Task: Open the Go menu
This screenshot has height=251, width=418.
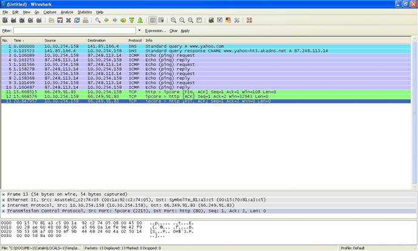Action: coord(37,12)
